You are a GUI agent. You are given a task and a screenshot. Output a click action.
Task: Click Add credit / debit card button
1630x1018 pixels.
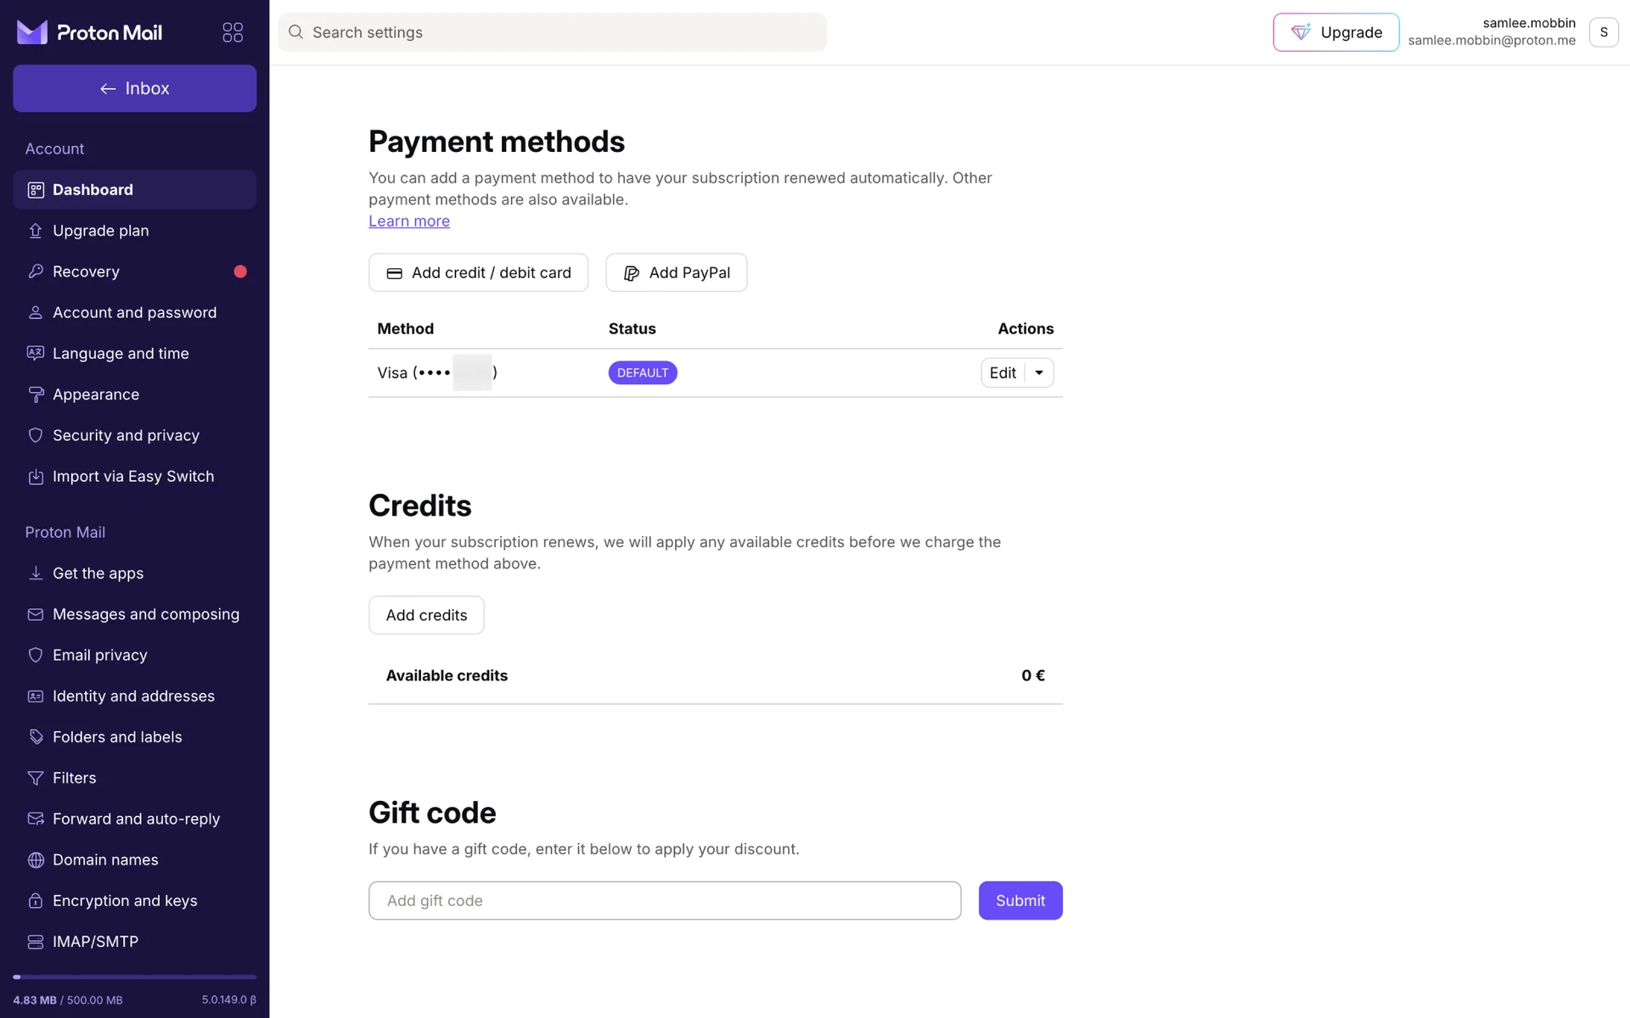(478, 273)
